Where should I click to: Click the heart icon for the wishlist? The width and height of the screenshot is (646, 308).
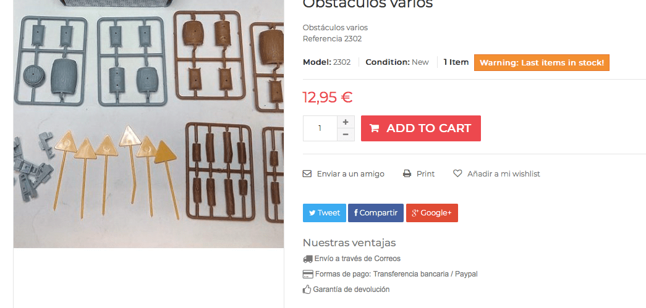click(457, 173)
